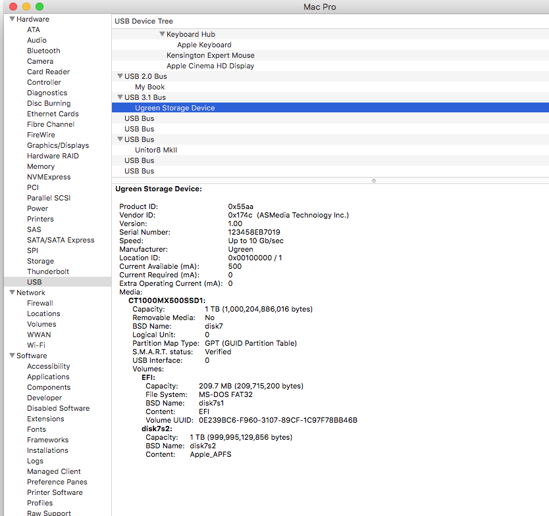This screenshot has height=516, width=549.
Task: Select Disabled Software entry
Action: tap(59, 408)
